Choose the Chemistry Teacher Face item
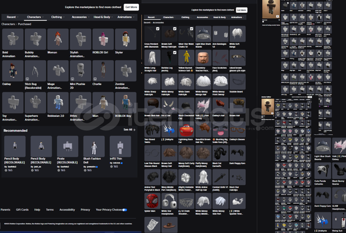Image resolution: width=346 pixels, height=233 pixels. pyautogui.click(x=203, y=58)
